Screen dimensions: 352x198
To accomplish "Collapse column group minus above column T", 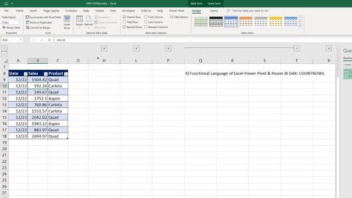I will point(296,48).
